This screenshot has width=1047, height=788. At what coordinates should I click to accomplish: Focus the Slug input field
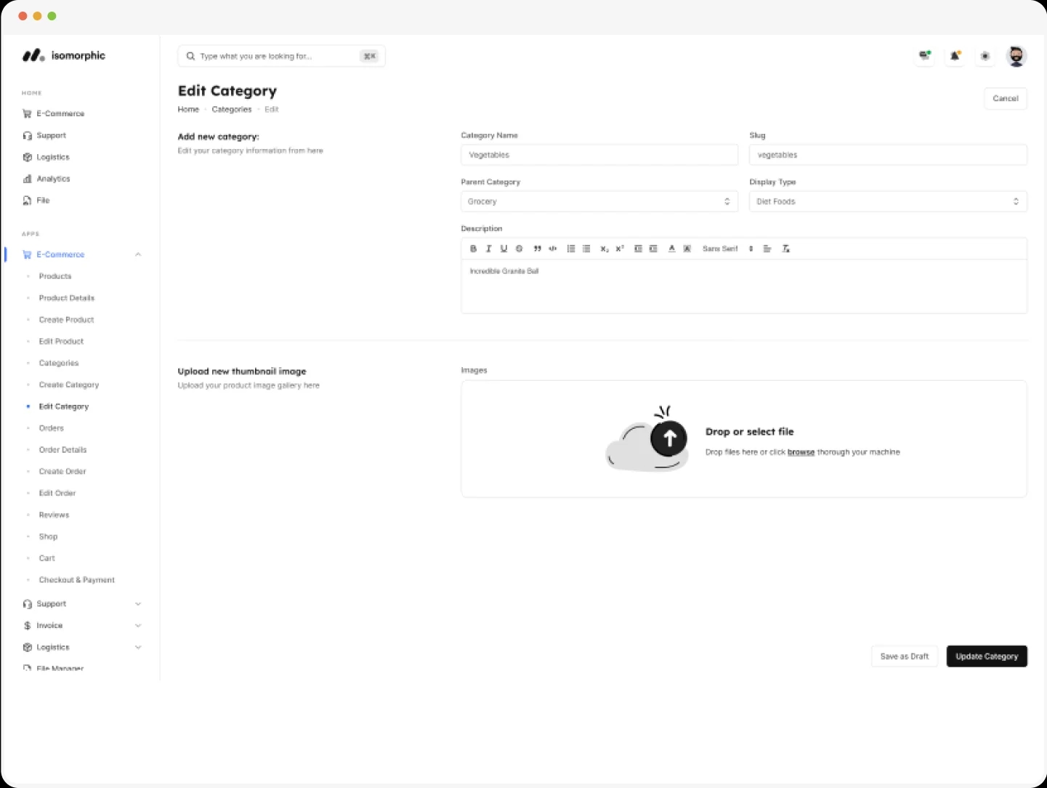tap(888, 155)
